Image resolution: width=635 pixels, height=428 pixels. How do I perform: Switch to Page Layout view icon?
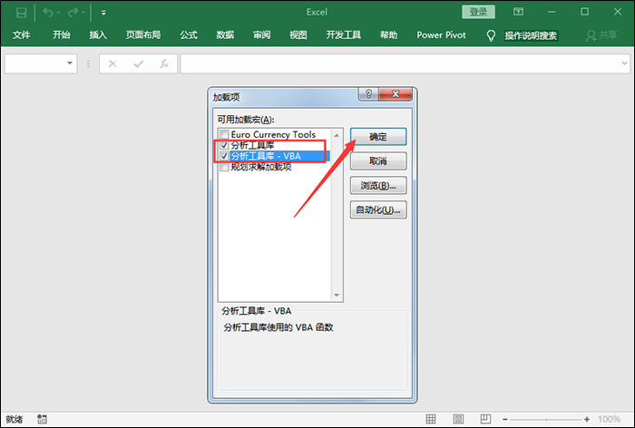[x=458, y=419]
